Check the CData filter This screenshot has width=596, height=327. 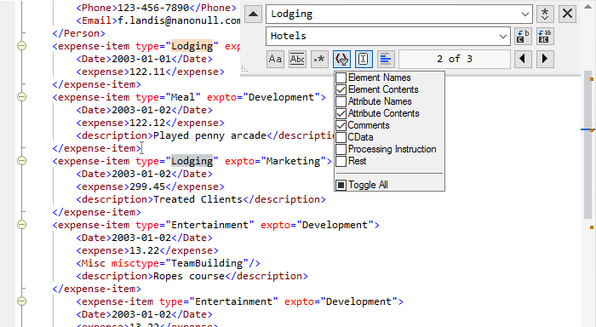(x=341, y=137)
